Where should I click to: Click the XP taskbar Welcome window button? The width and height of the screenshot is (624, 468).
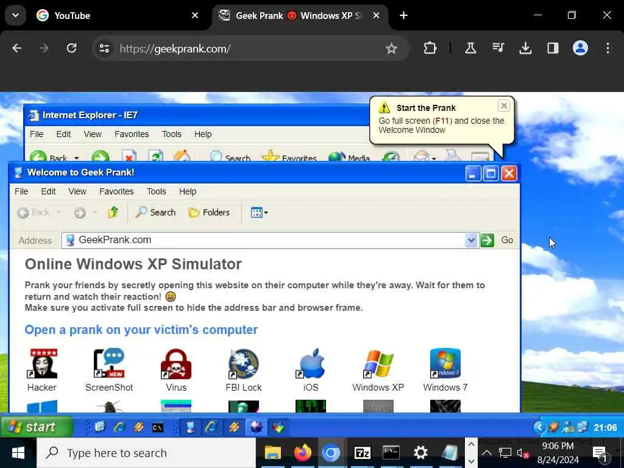pyautogui.click(x=191, y=427)
